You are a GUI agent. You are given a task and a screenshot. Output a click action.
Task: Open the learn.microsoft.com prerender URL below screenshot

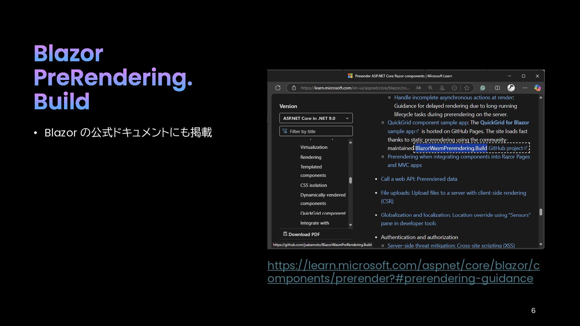(x=403, y=272)
